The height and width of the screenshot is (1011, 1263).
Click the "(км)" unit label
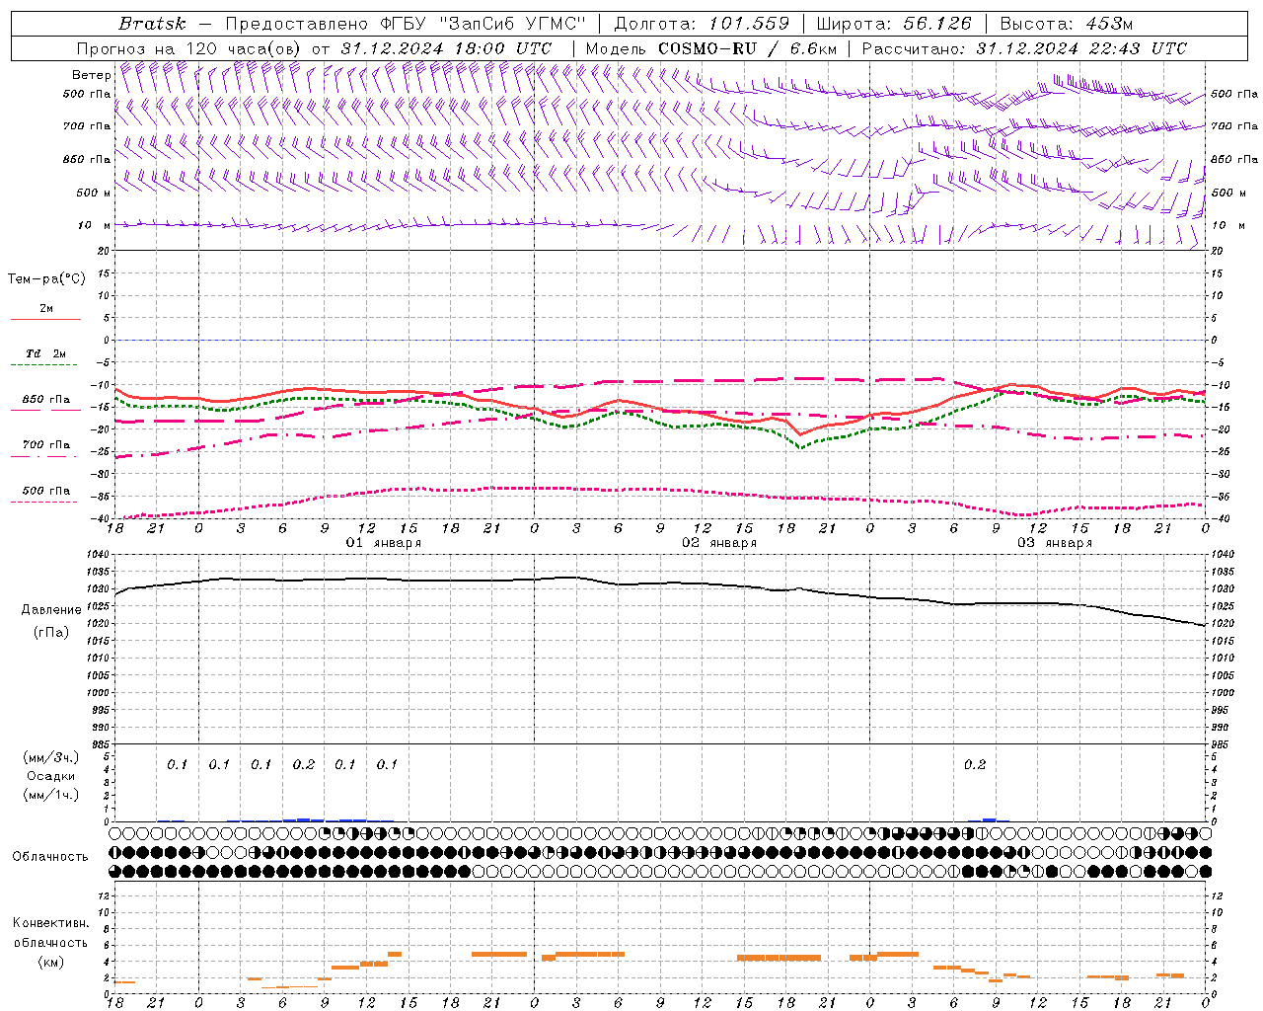51,962
